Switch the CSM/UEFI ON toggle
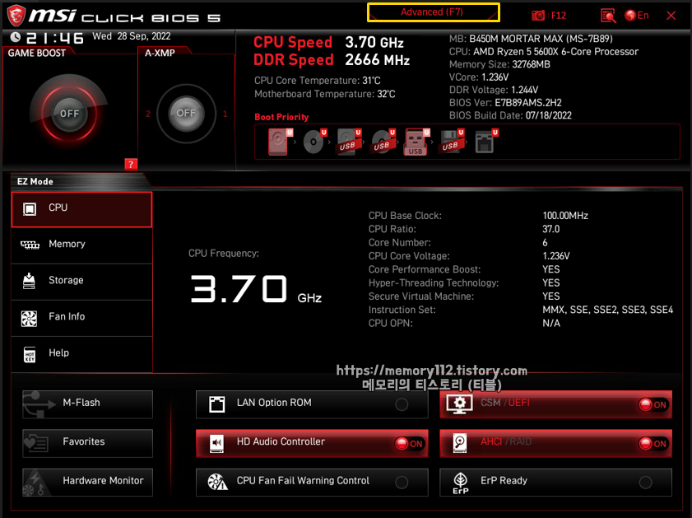Viewport: 692px width, 518px height. point(653,404)
